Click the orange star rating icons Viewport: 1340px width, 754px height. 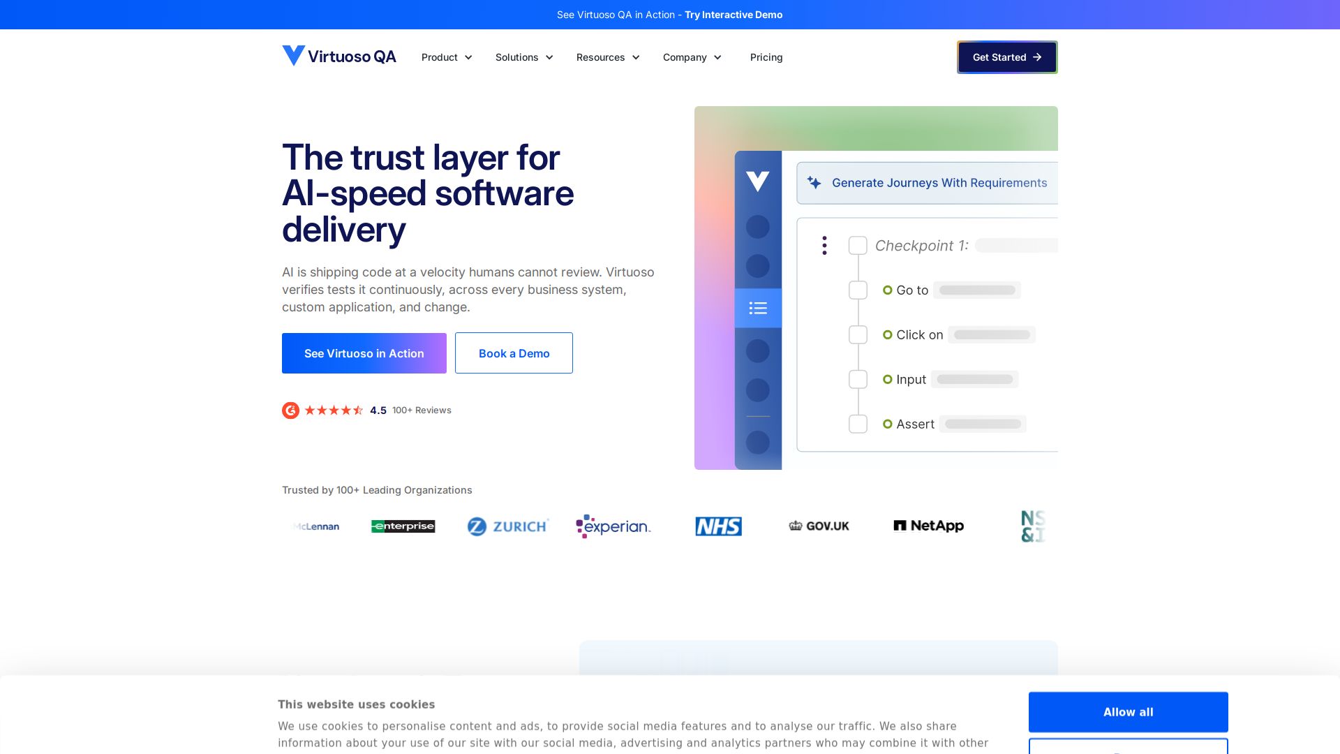tap(334, 411)
